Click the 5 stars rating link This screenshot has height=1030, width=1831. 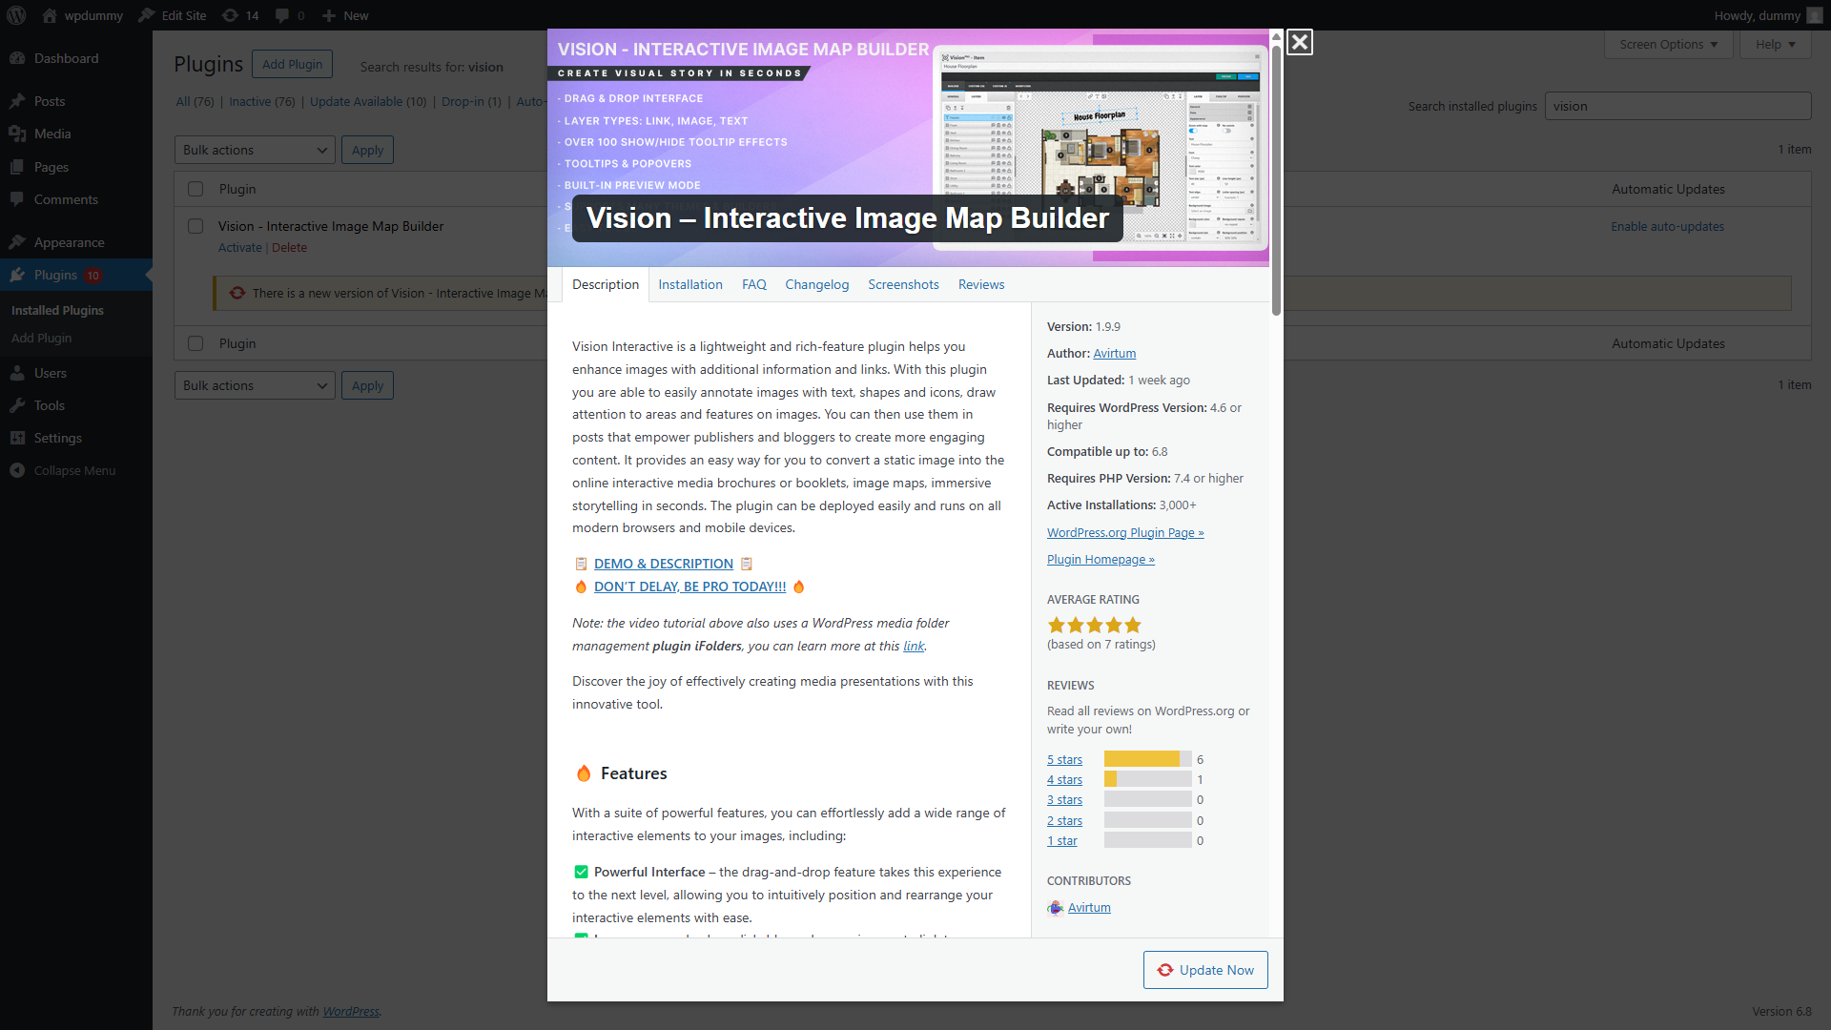(x=1064, y=759)
